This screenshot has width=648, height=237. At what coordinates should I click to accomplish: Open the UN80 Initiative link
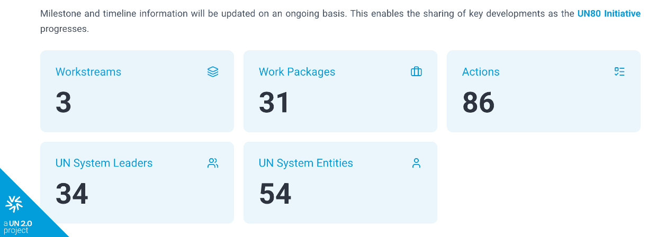609,14
